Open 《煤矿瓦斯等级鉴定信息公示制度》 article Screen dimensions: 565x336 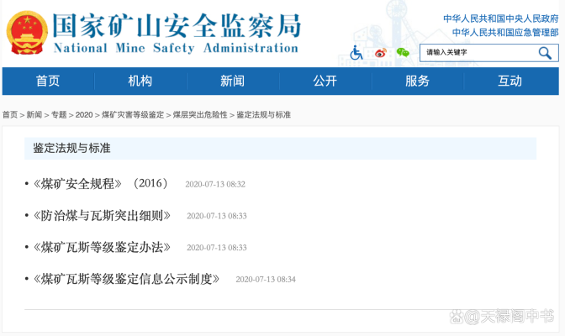[x=125, y=279]
